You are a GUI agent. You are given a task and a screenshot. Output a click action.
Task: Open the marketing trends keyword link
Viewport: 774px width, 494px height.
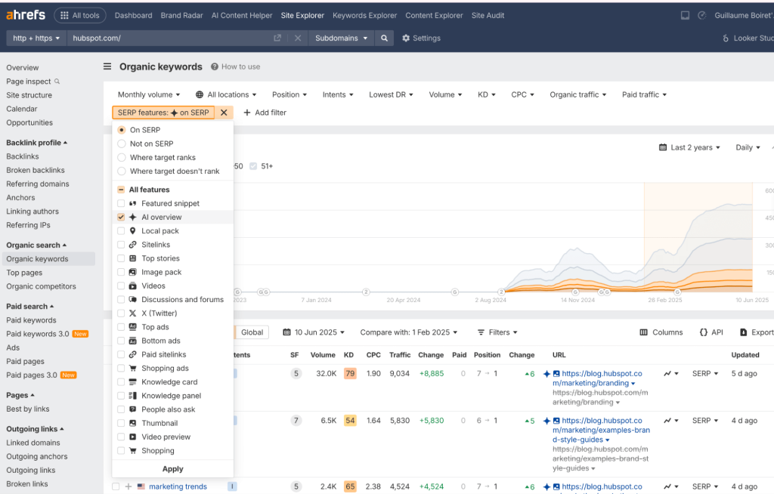(x=178, y=486)
